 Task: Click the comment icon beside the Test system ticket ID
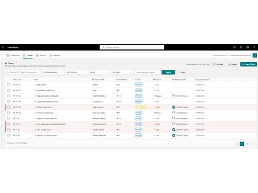pyautogui.click(x=20, y=84)
